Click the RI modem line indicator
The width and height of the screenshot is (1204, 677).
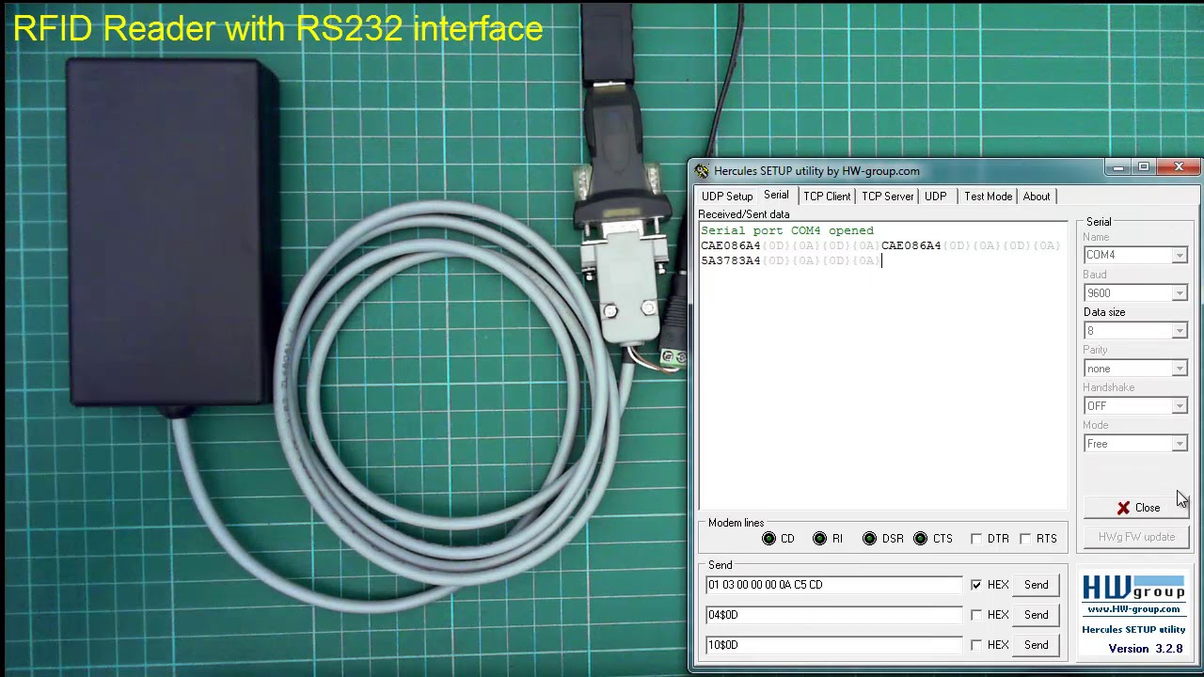(819, 539)
